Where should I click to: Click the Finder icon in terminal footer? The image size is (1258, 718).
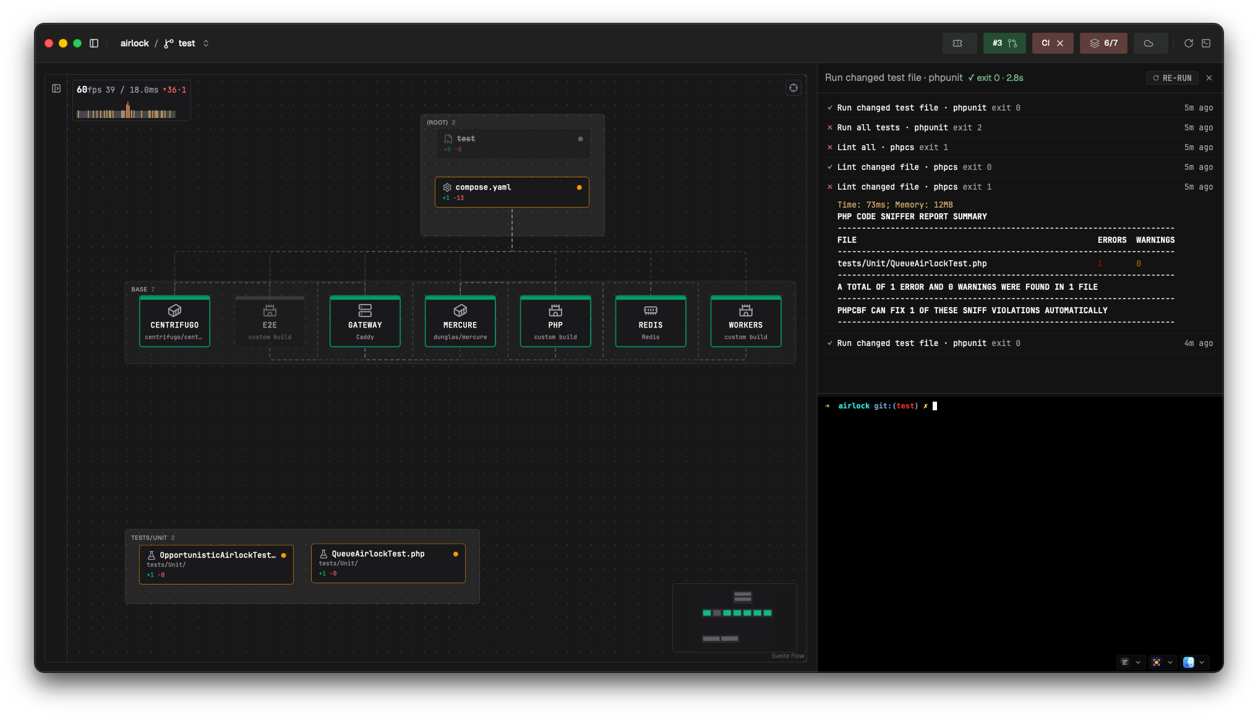click(1189, 662)
